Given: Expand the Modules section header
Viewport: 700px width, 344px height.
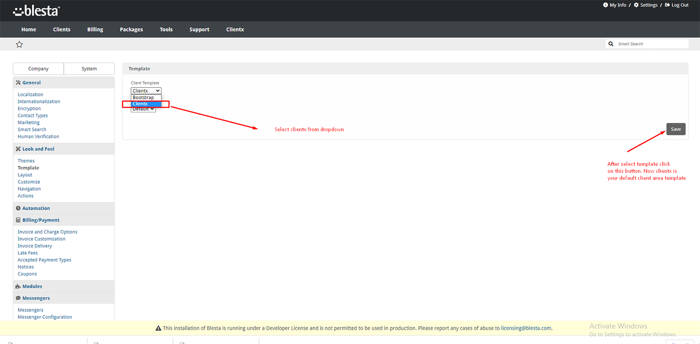Looking at the screenshot, I should coord(63,287).
